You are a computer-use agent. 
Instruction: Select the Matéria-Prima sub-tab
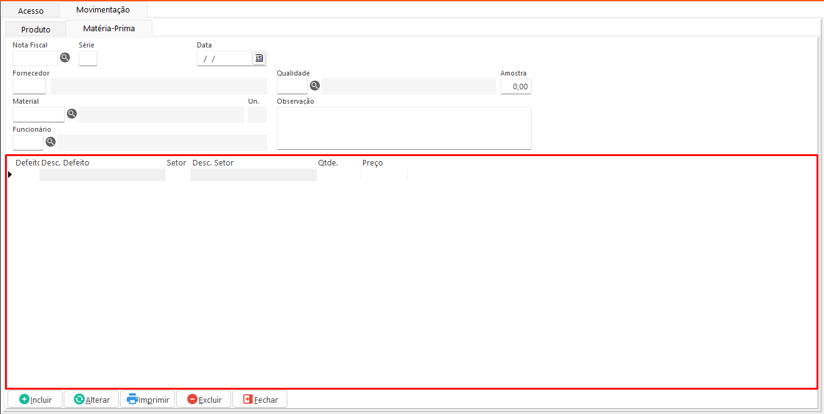click(x=109, y=28)
